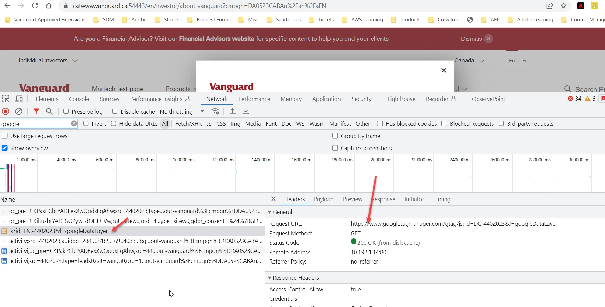Click the Financial Advisors website link
Viewport: 605px width, 307px height.
coord(217,39)
